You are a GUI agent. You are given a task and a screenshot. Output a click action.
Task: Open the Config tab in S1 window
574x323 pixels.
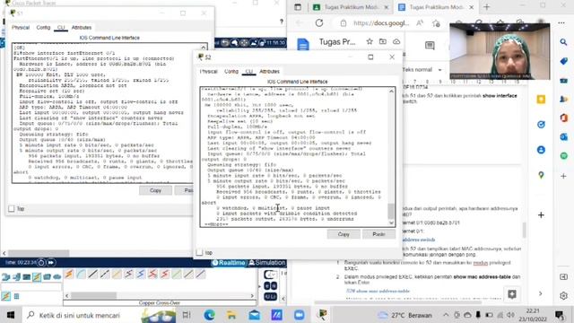(x=43, y=28)
